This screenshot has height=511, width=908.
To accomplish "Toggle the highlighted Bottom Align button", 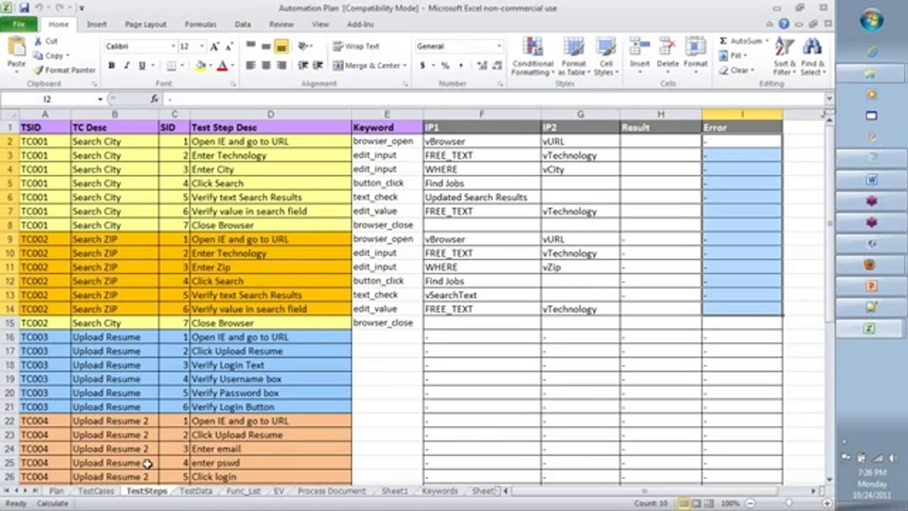I will (x=281, y=46).
